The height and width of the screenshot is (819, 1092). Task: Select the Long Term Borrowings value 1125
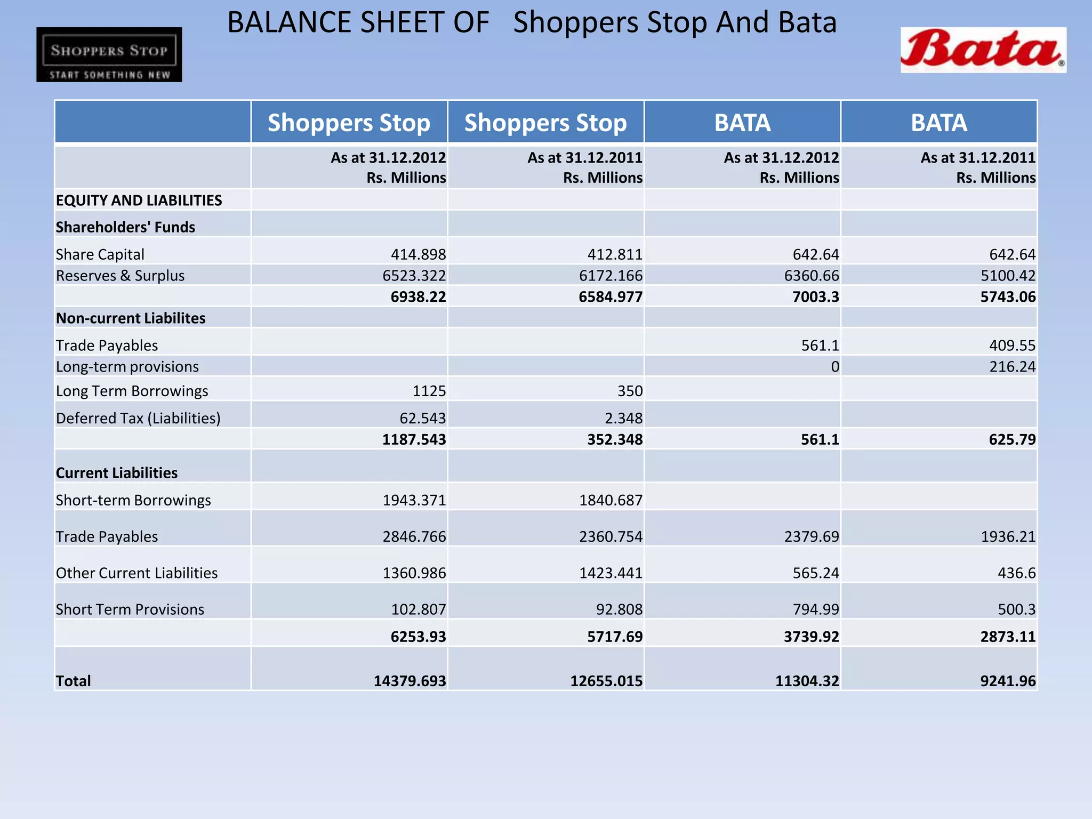click(x=429, y=391)
